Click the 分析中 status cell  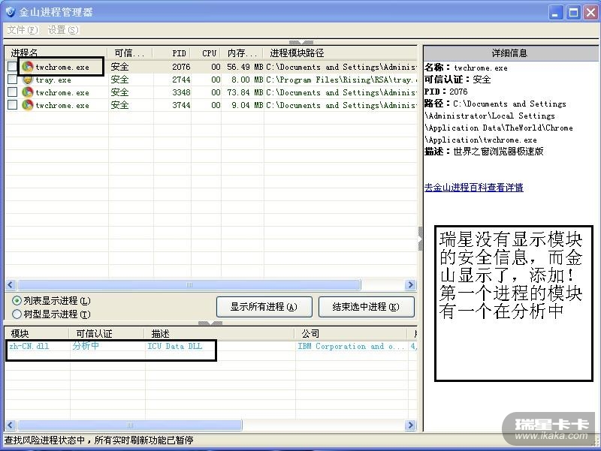(86, 346)
